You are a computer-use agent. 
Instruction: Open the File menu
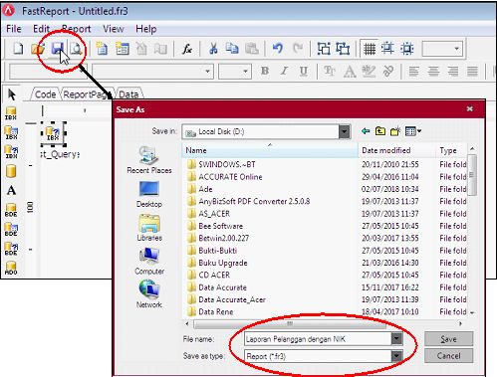(14, 29)
